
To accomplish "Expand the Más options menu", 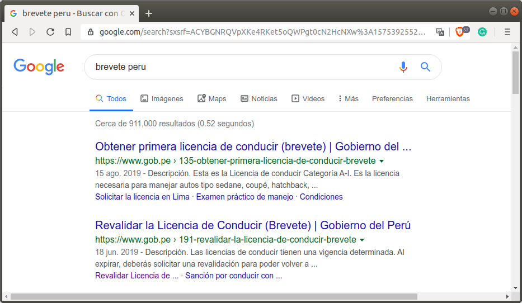I will point(348,99).
